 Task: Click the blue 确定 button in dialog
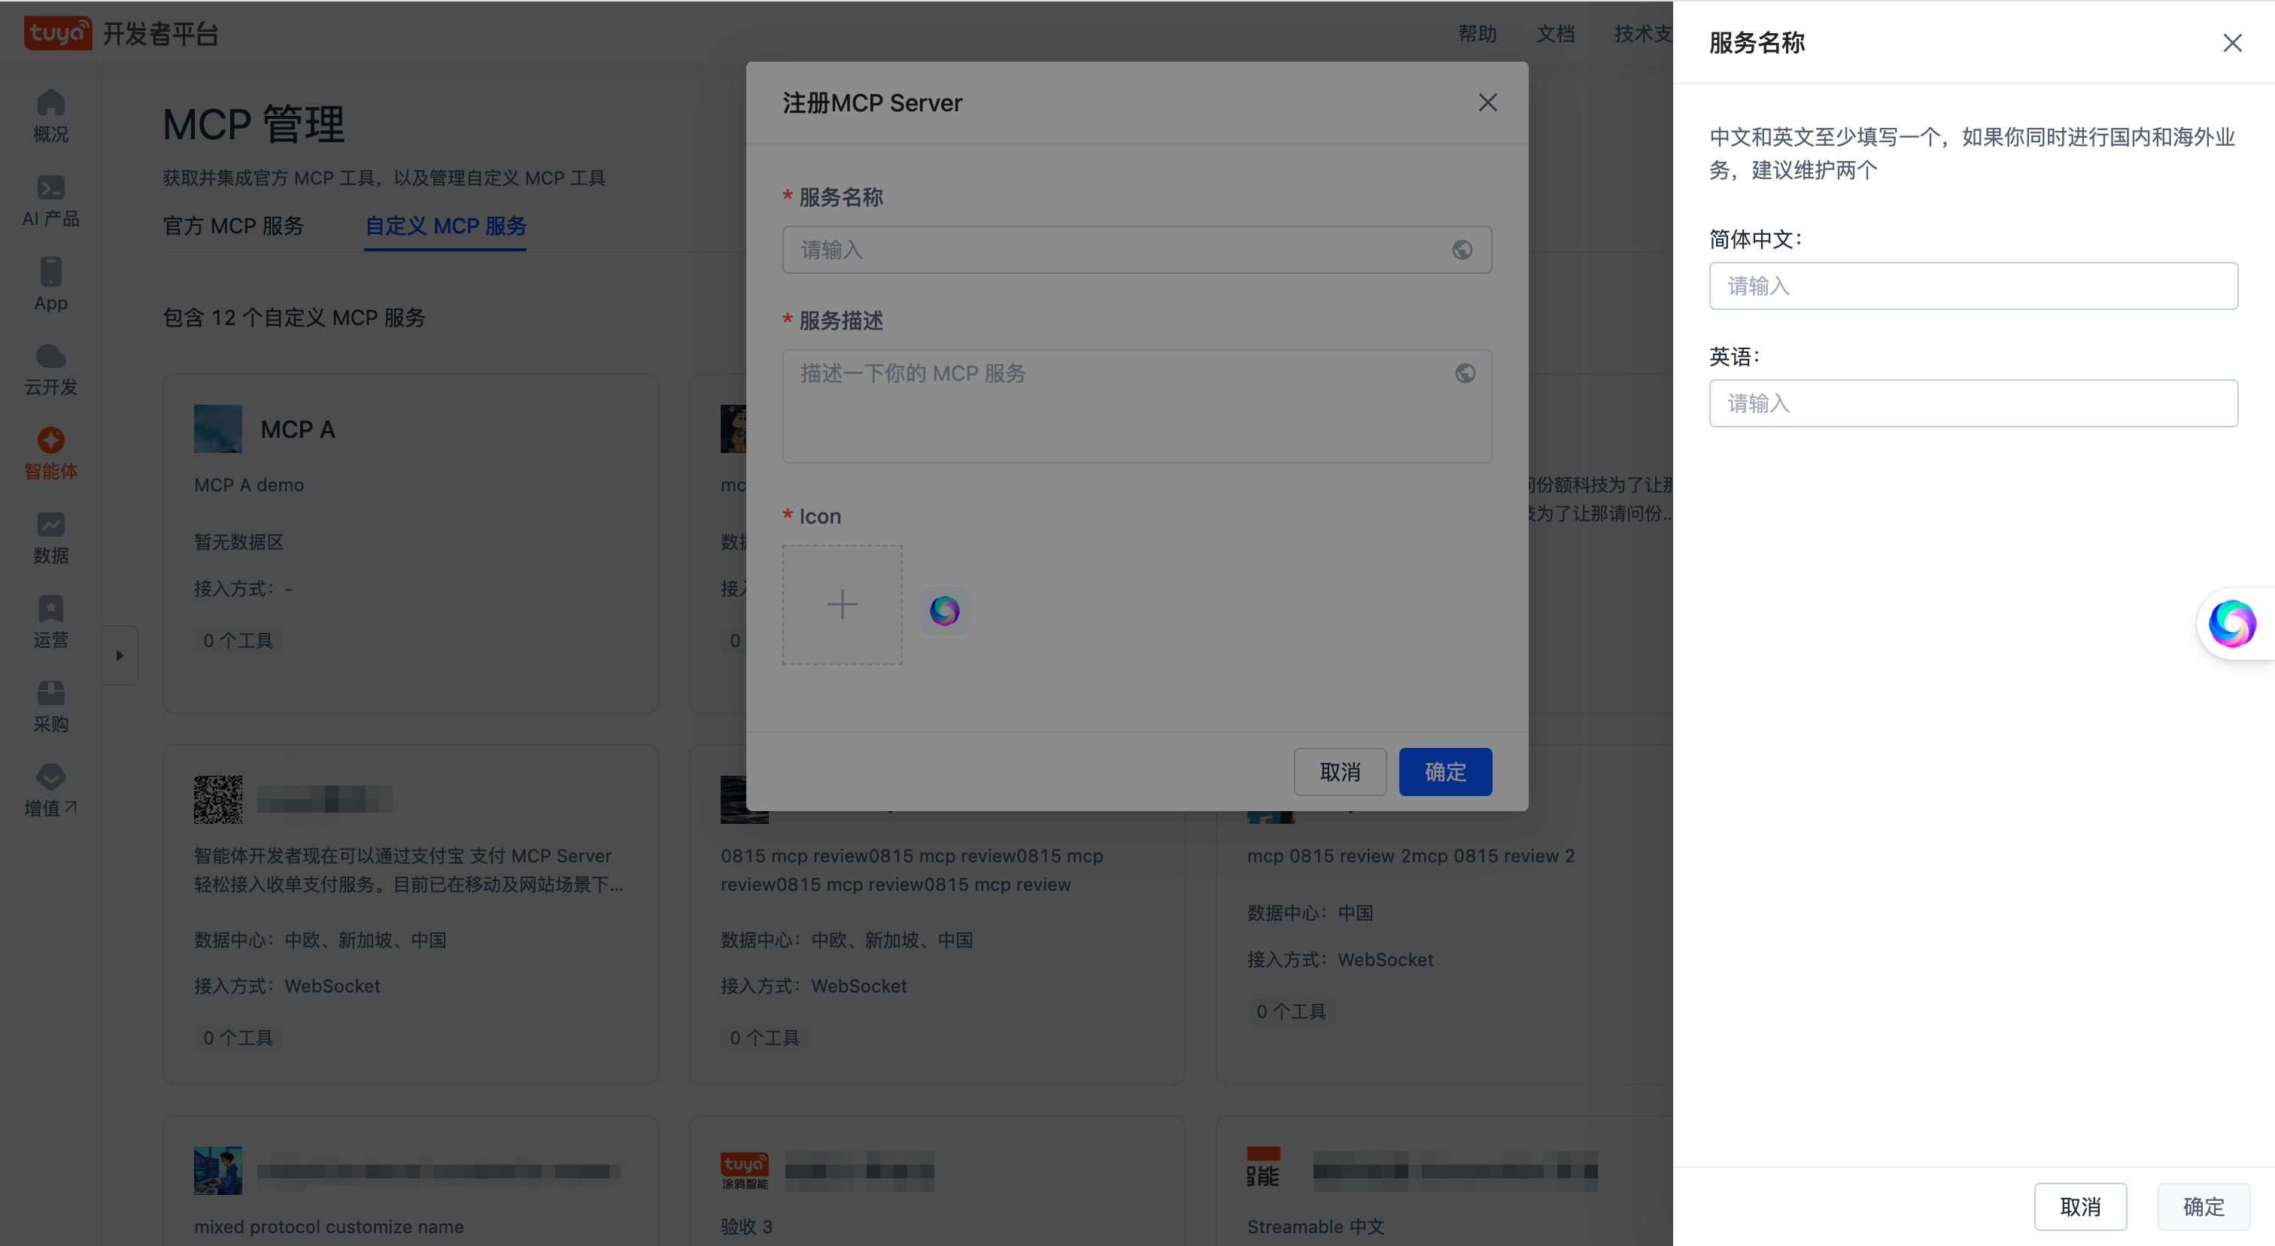tap(1445, 772)
